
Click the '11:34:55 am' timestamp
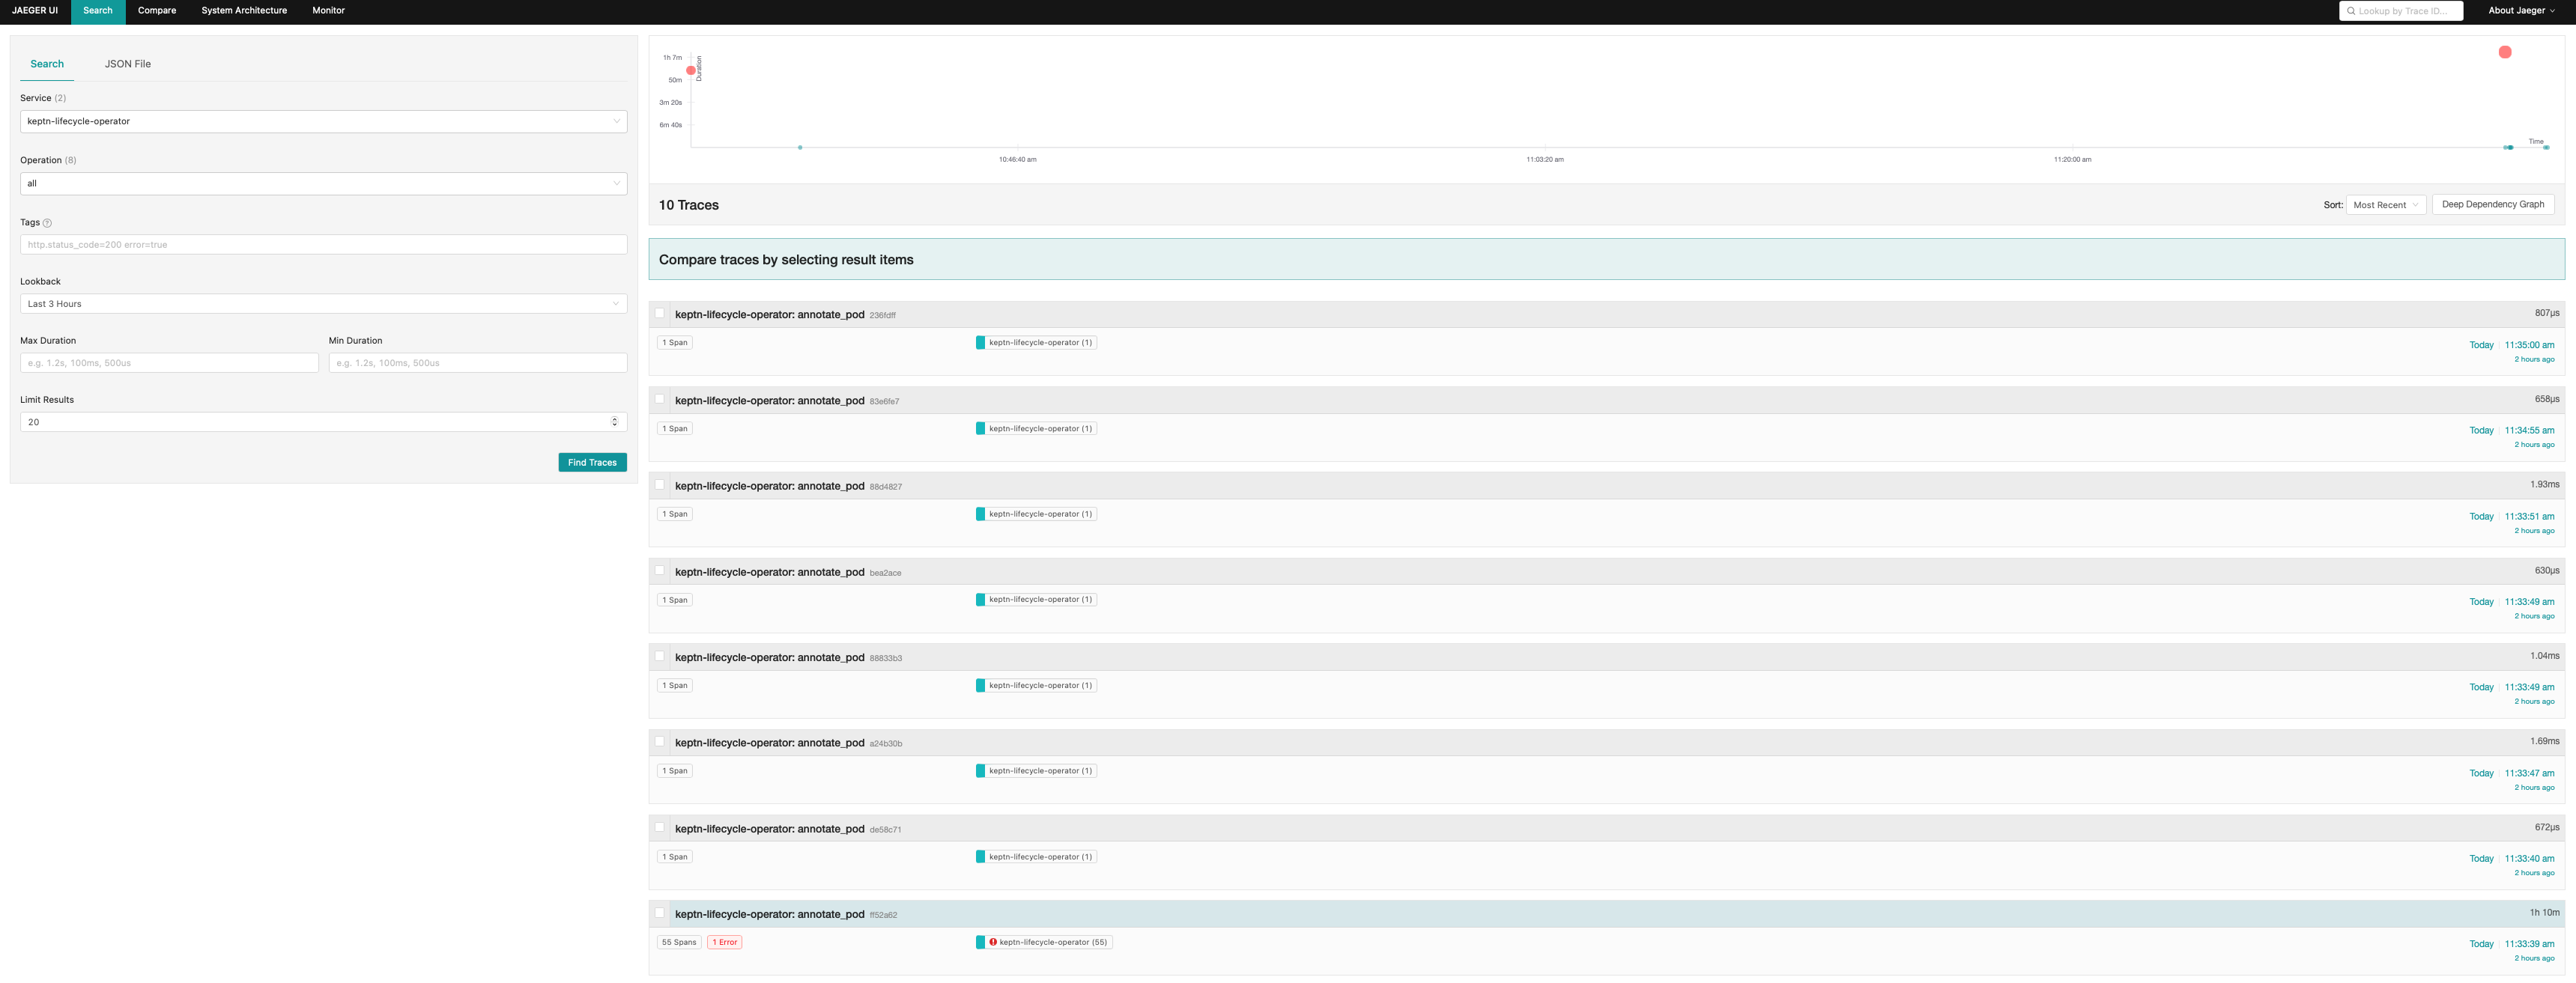pos(2529,430)
